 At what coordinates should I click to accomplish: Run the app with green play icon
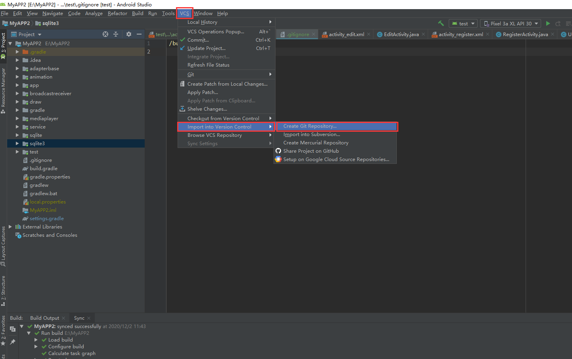pos(548,23)
